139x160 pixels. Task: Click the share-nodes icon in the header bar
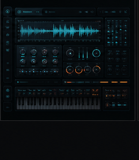86,12
